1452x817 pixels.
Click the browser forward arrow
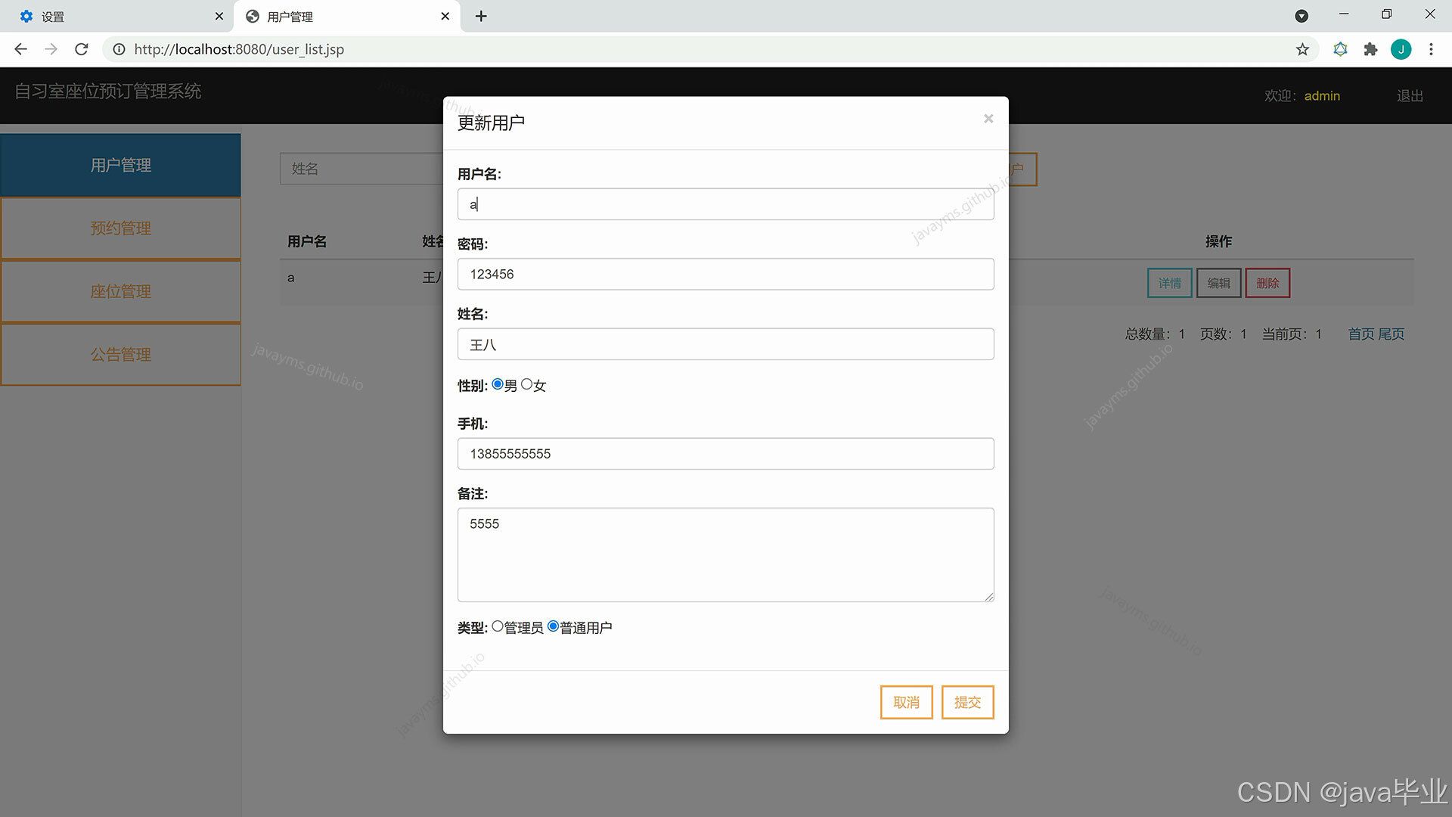coord(51,49)
